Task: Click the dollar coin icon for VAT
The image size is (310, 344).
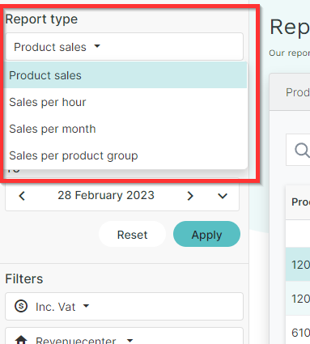Action: (21, 306)
